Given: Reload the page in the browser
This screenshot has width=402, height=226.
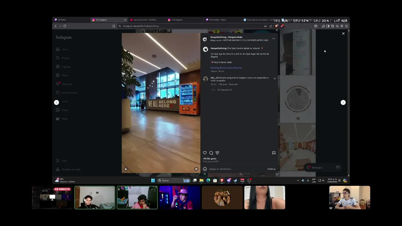Looking at the screenshot, I should (x=65, y=26).
